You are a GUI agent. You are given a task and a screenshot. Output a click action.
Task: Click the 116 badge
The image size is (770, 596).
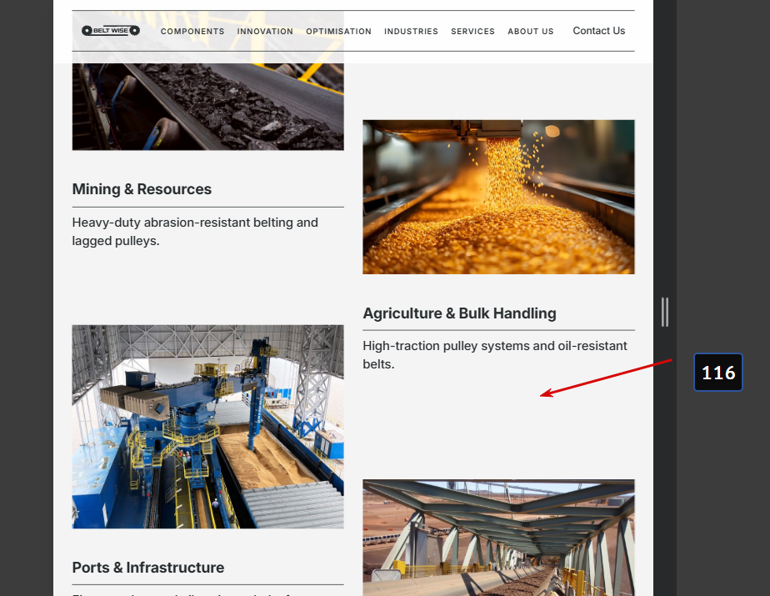click(718, 373)
